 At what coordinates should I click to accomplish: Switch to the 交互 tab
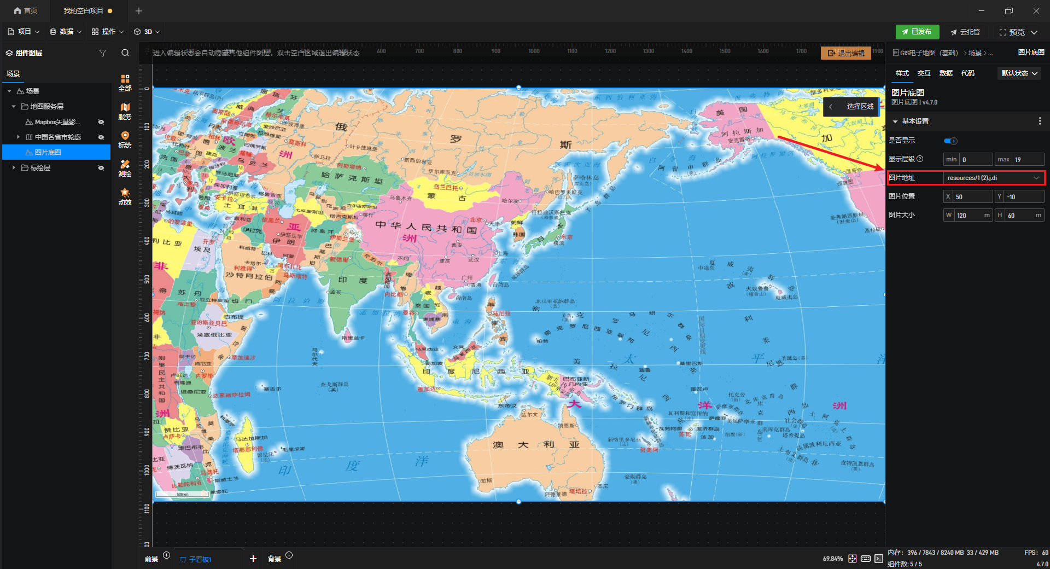[x=924, y=73]
